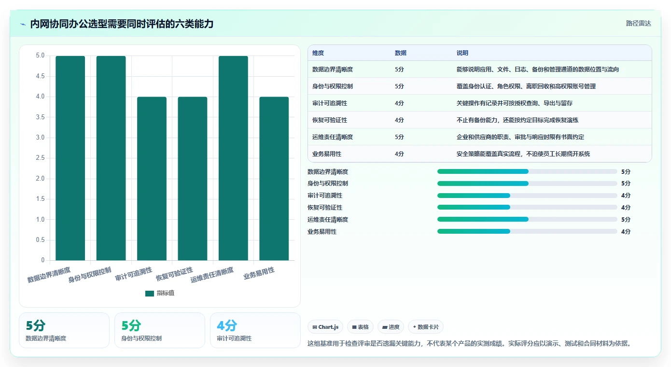Select the 进度 chip
Image resolution: width=671 pixels, height=367 pixels.
pyautogui.click(x=391, y=327)
